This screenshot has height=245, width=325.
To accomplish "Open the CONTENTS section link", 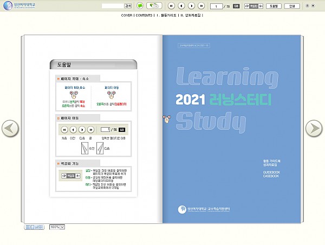I will 144,15.
